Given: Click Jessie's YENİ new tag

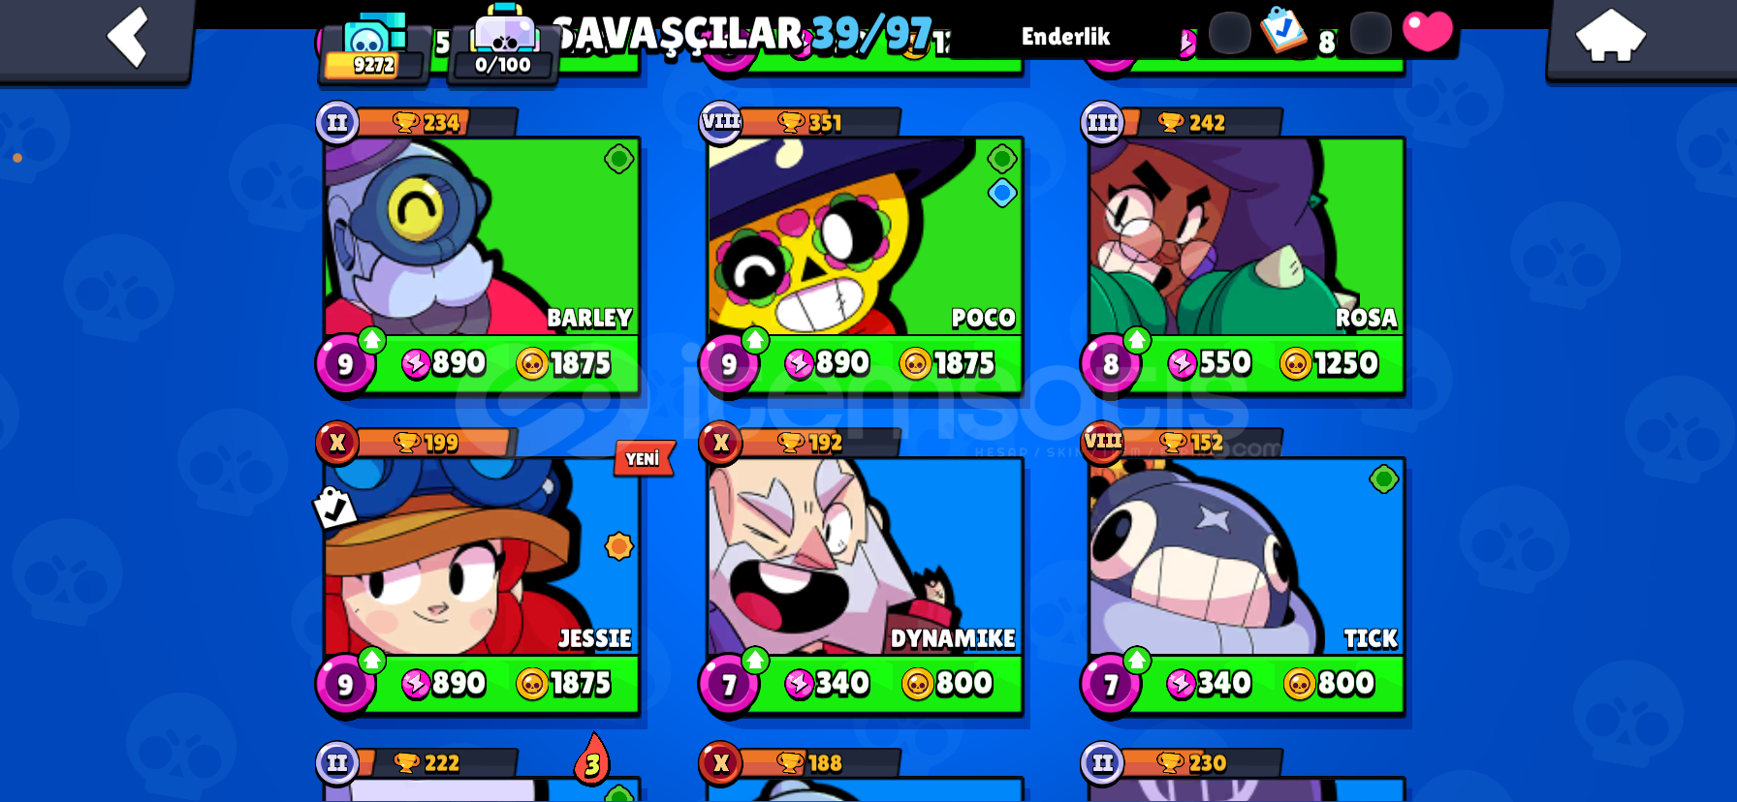Looking at the screenshot, I should 643,458.
